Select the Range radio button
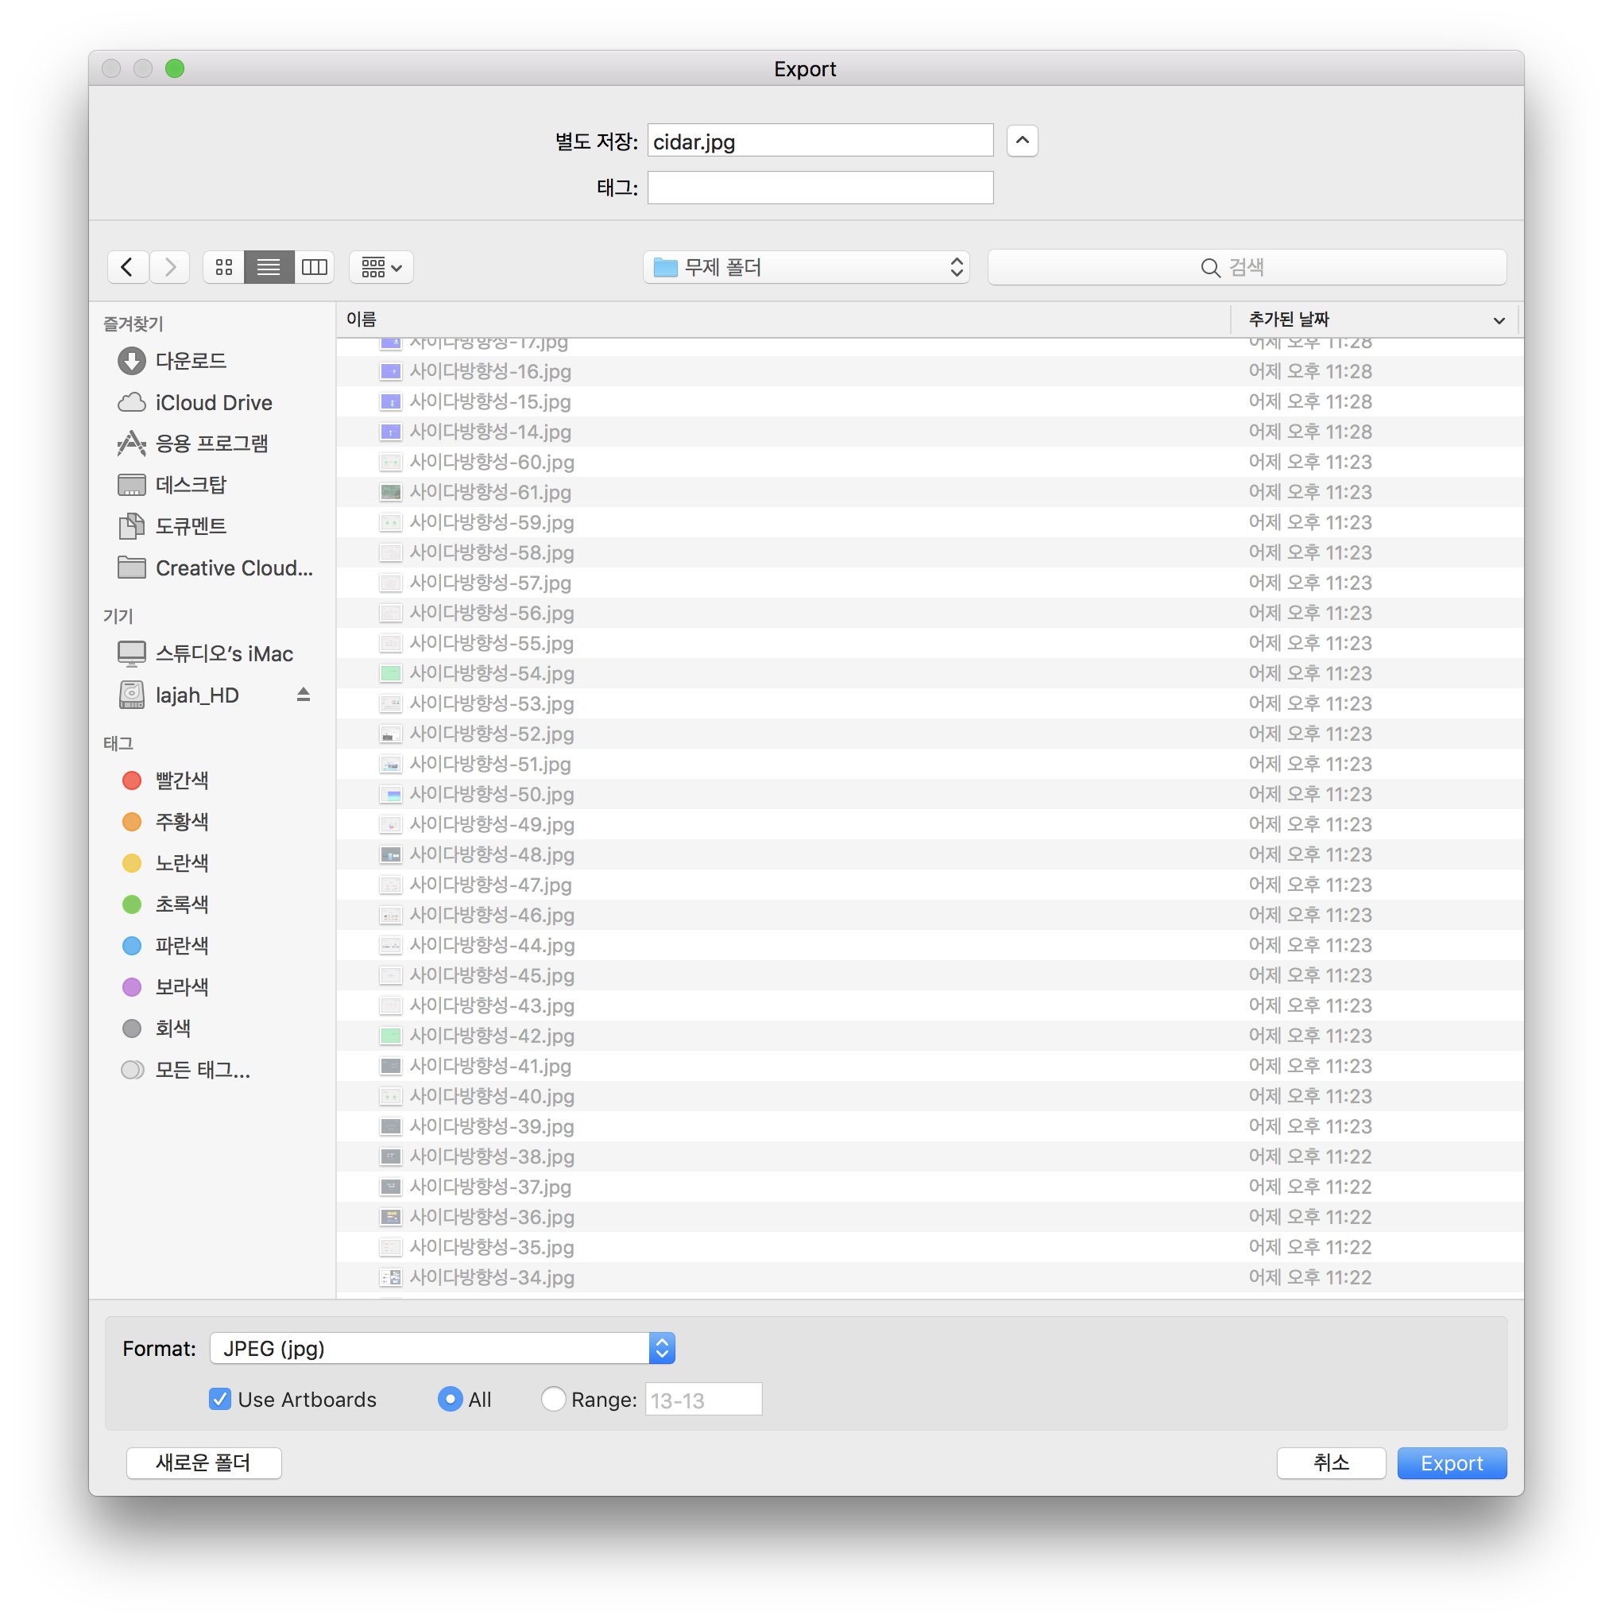The height and width of the screenshot is (1623, 1613). 552,1399
